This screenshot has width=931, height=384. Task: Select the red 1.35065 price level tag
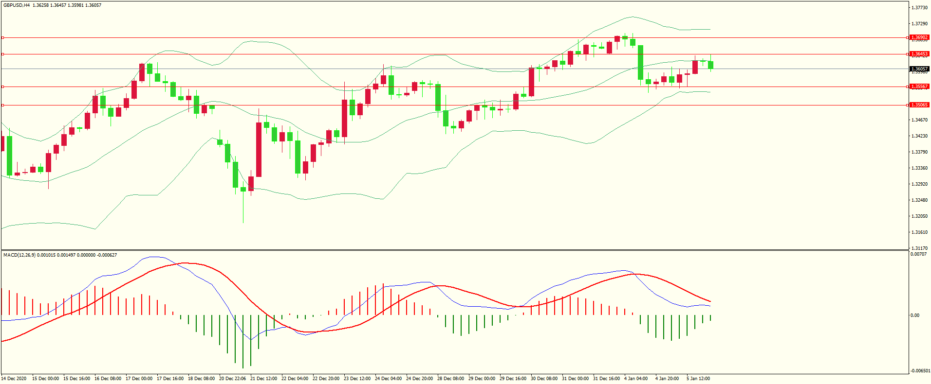(x=919, y=105)
